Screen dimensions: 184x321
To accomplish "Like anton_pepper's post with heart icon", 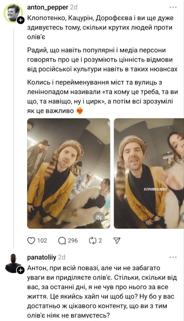I will click(31, 241).
